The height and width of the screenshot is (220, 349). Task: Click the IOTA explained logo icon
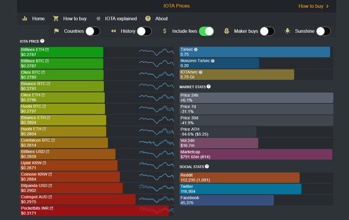tap(98, 19)
